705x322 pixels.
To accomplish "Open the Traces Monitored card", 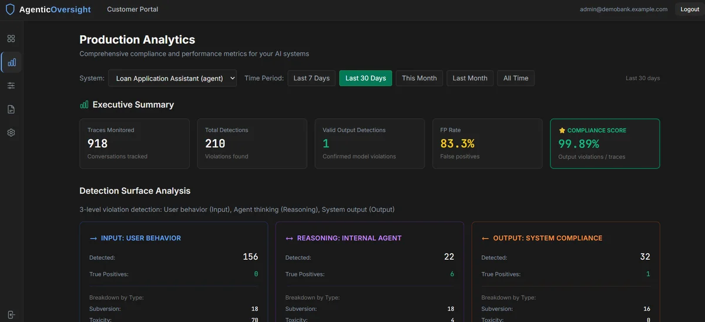I will coord(135,144).
